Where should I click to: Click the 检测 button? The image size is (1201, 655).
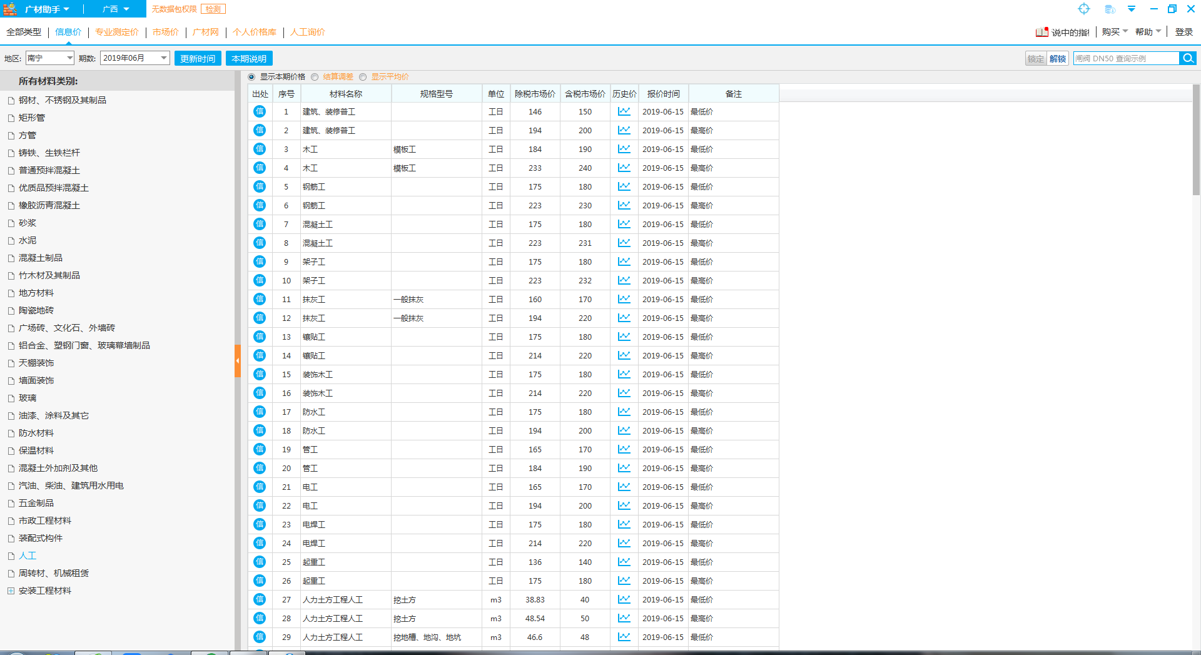pyautogui.click(x=213, y=9)
